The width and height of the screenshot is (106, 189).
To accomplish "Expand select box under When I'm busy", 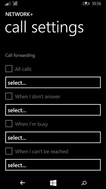I will pyautogui.click(x=53, y=137).
